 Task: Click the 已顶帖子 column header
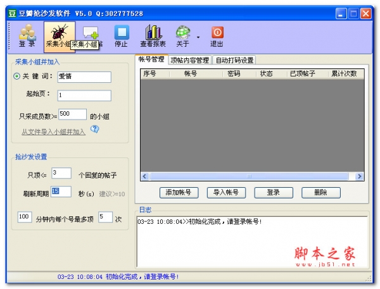coord(308,73)
